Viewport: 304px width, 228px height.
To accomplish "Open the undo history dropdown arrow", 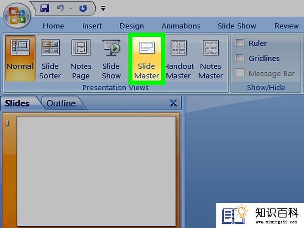I will click(71, 8).
